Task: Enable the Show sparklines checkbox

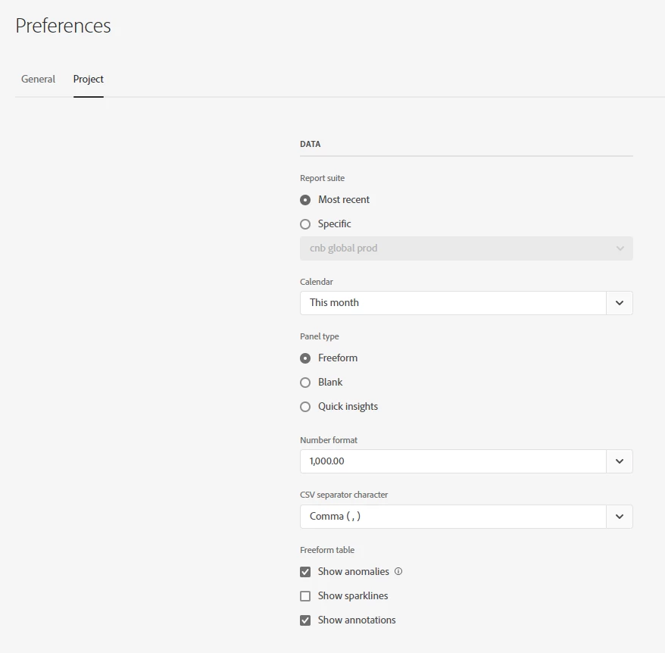Action: point(305,595)
